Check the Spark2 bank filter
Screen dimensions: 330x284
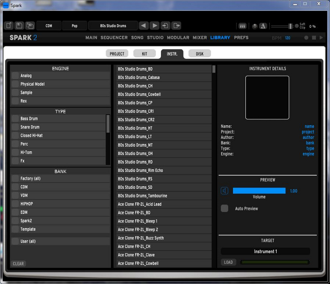(15, 221)
